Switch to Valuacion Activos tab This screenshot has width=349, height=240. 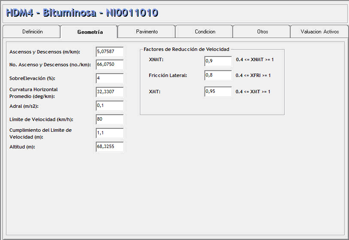(320, 32)
